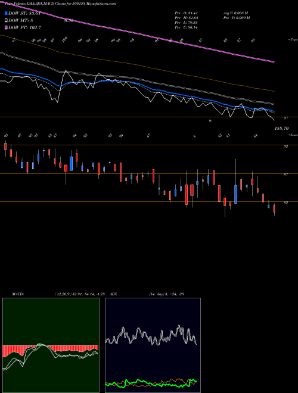298x393 pixels.
Task: Select the 'DOW MT' legend label
Action: tap(21, 21)
